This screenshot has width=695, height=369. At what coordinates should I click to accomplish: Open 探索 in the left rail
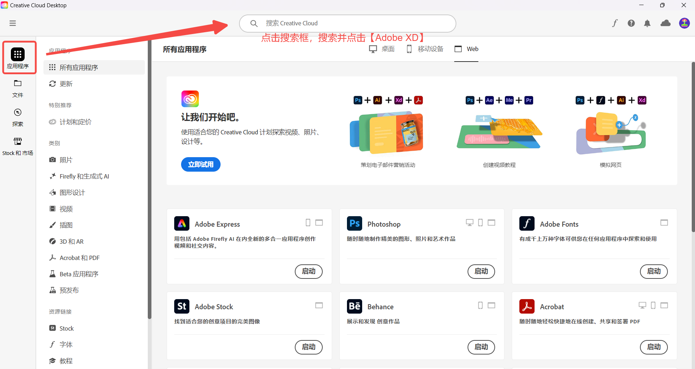pyautogui.click(x=18, y=118)
